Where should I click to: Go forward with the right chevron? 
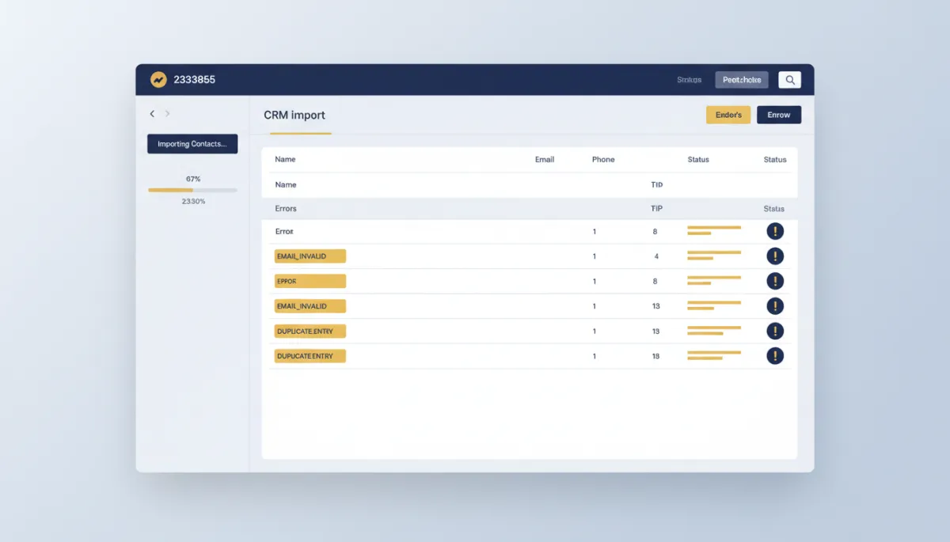[167, 114]
